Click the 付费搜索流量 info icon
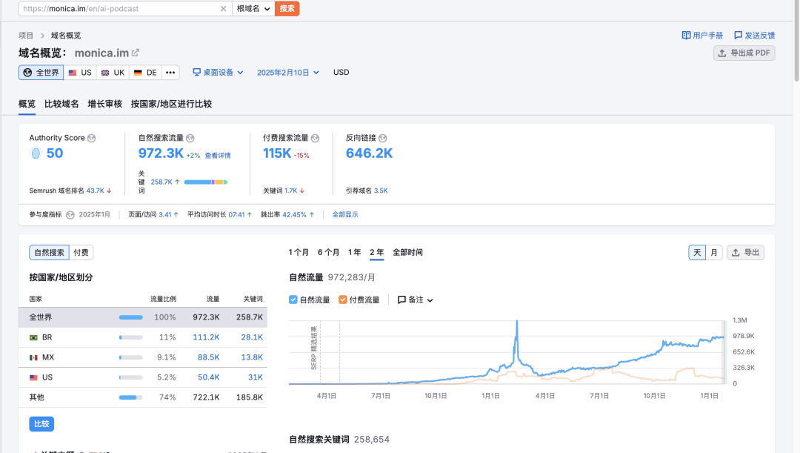 coord(315,138)
